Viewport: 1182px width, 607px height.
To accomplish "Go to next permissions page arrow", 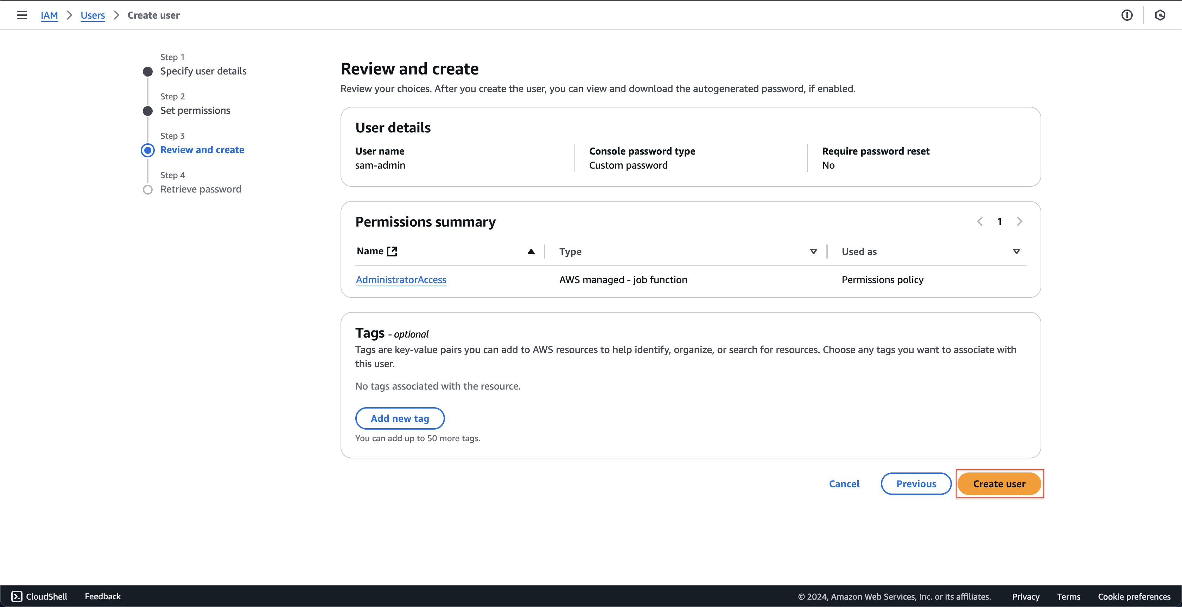I will (1019, 221).
